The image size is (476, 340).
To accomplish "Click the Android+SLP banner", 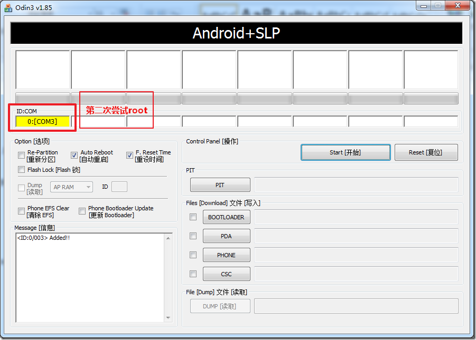I will [236, 33].
